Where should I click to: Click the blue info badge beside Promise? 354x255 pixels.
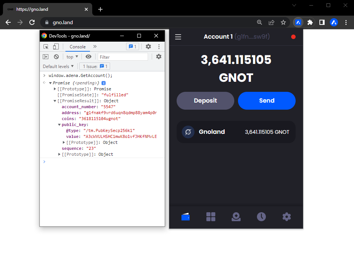point(103,83)
